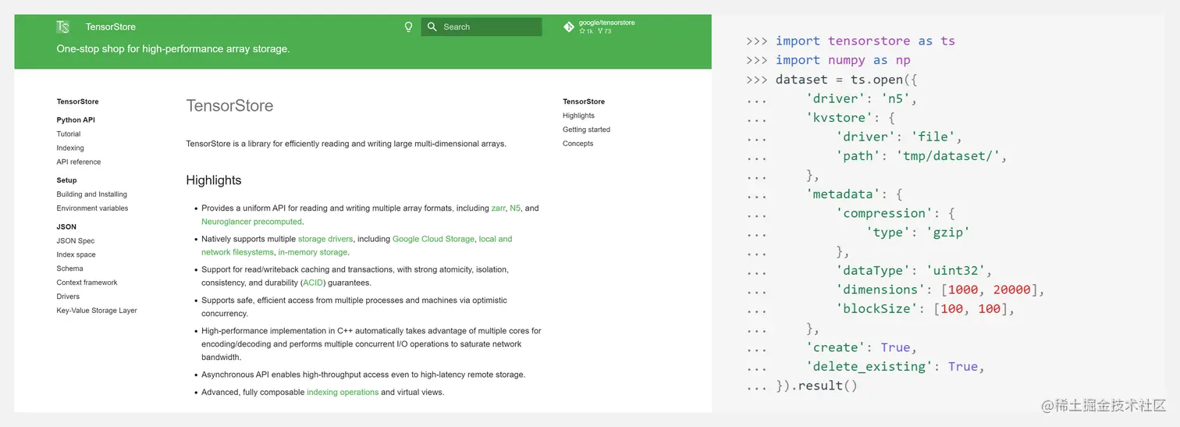This screenshot has width=1180, height=427.
Task: Open Drivers in the sidebar
Action: 69,297
